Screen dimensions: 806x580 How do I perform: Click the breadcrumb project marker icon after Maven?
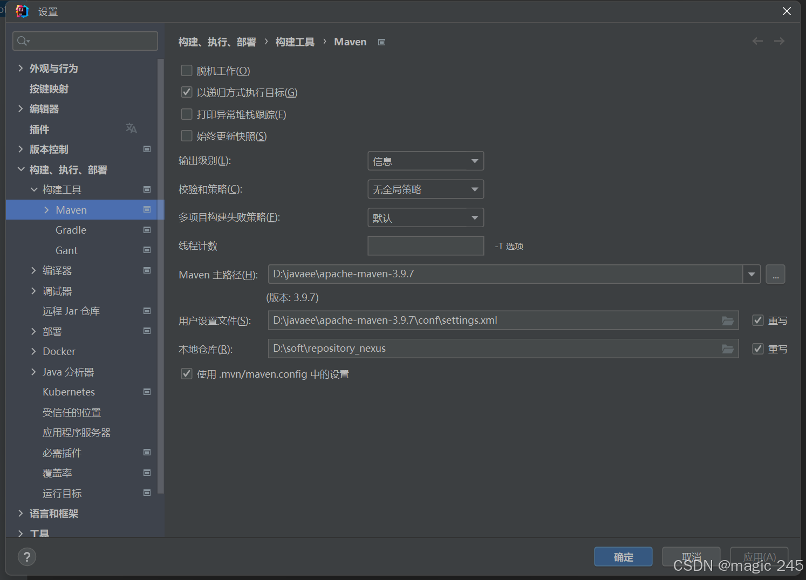pyautogui.click(x=381, y=42)
